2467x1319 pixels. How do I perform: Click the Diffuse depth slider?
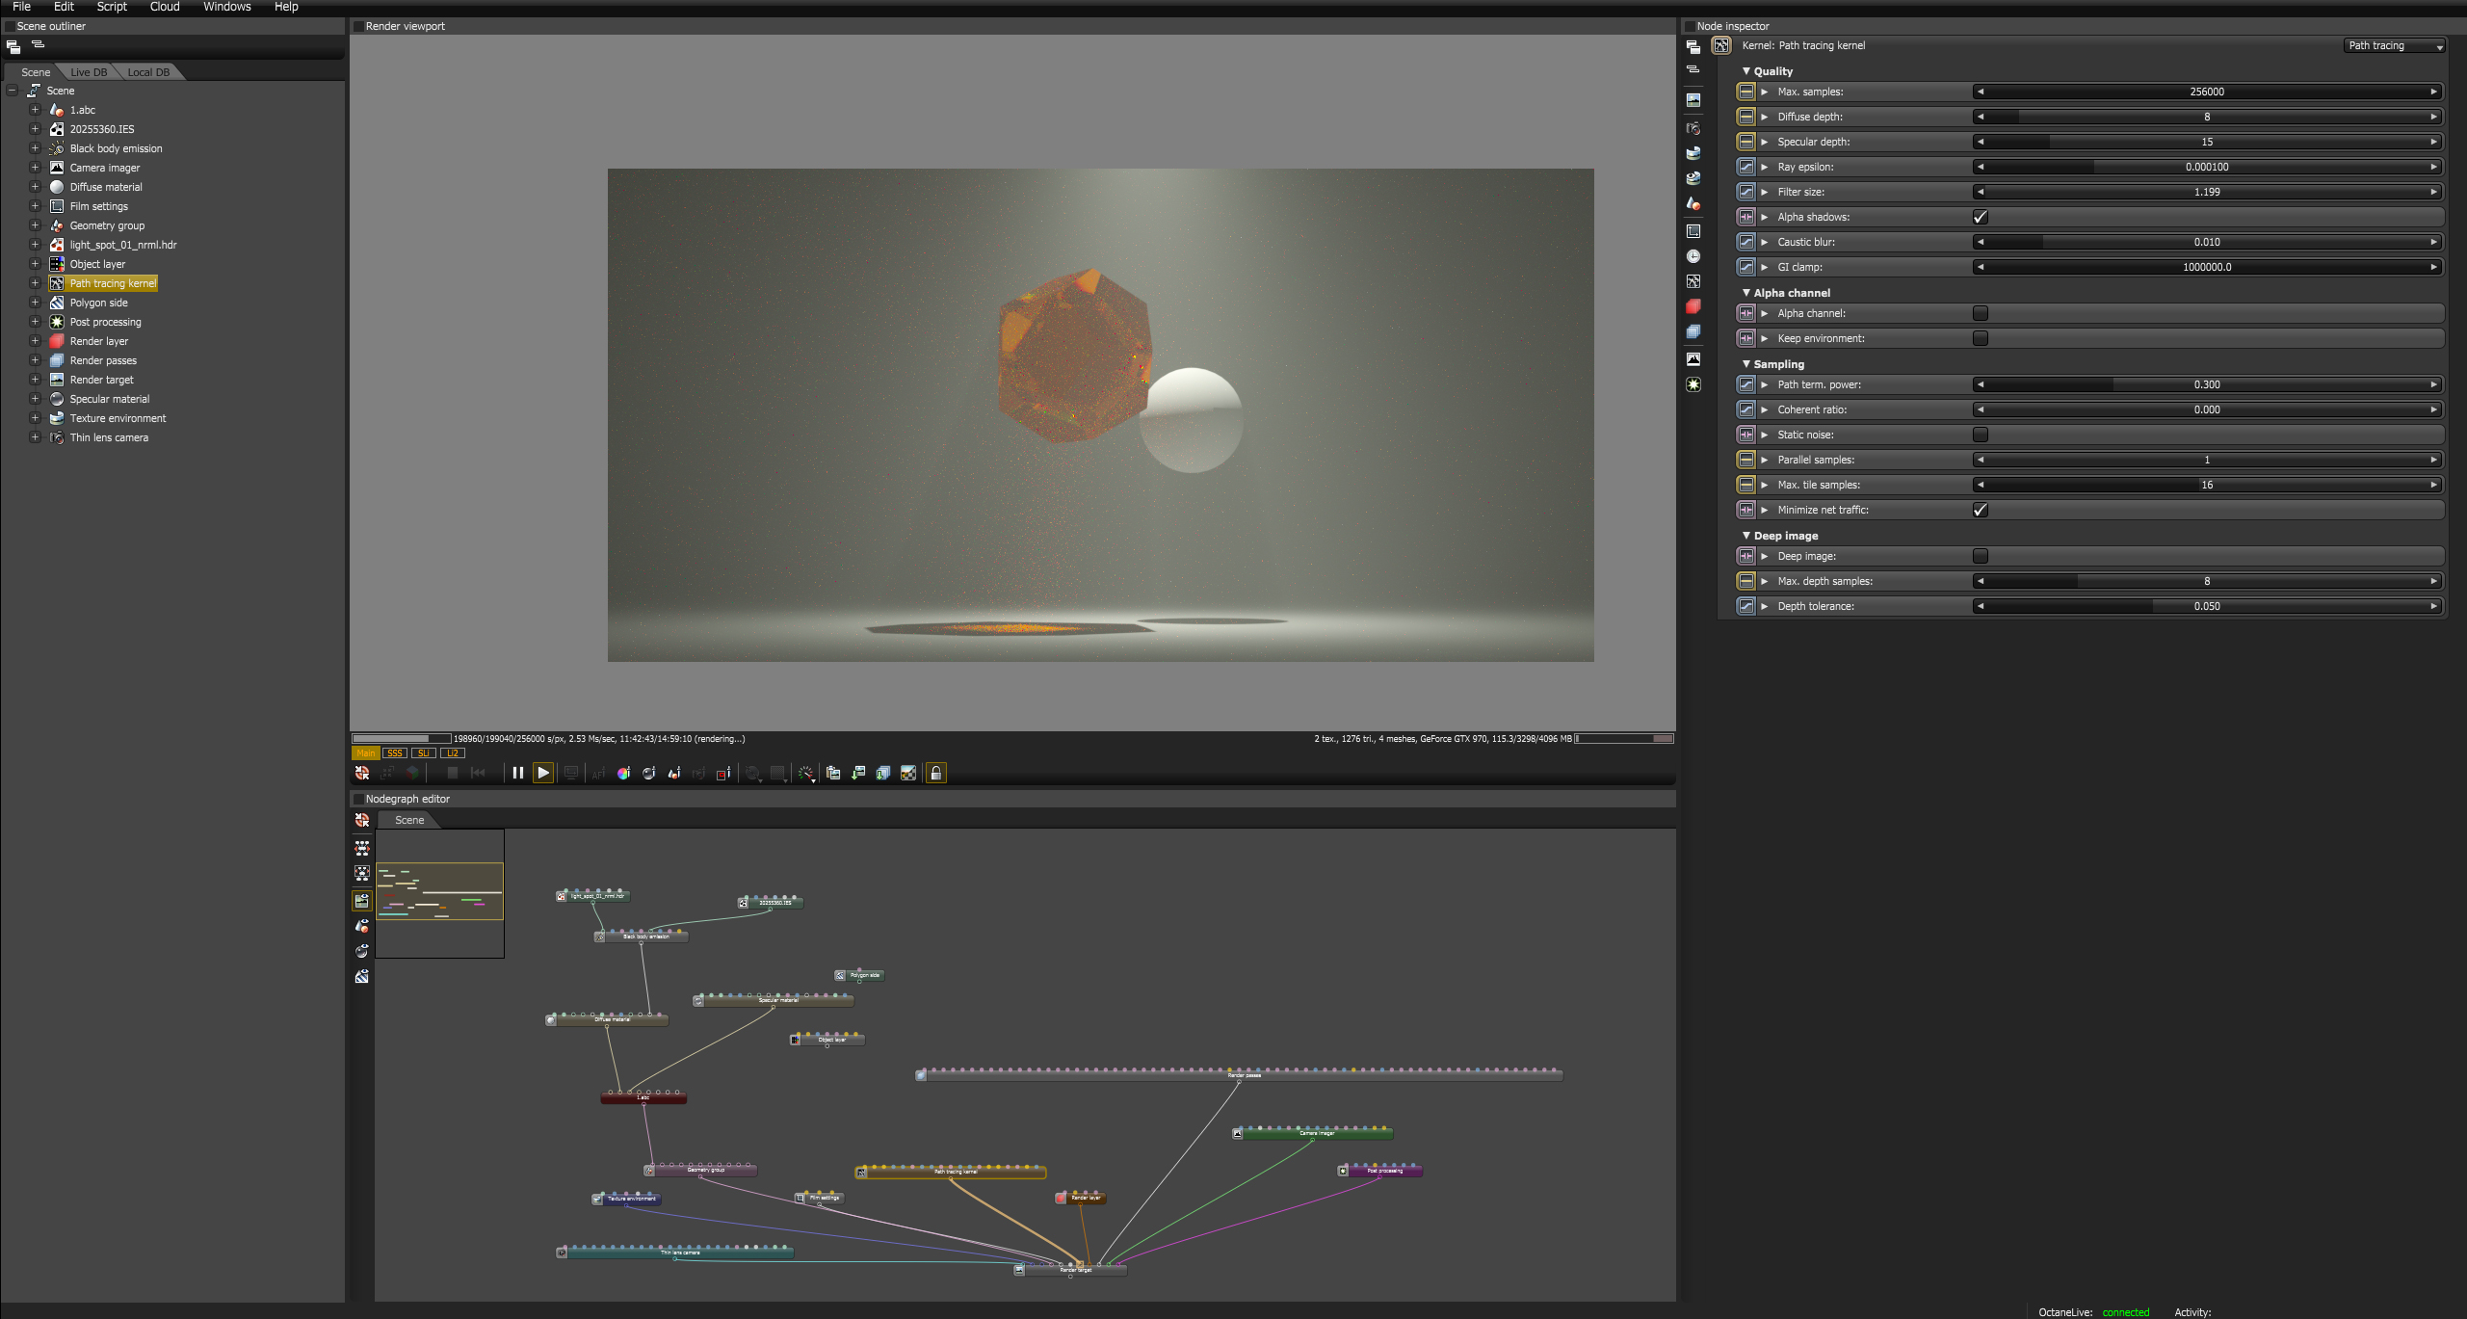2206,117
